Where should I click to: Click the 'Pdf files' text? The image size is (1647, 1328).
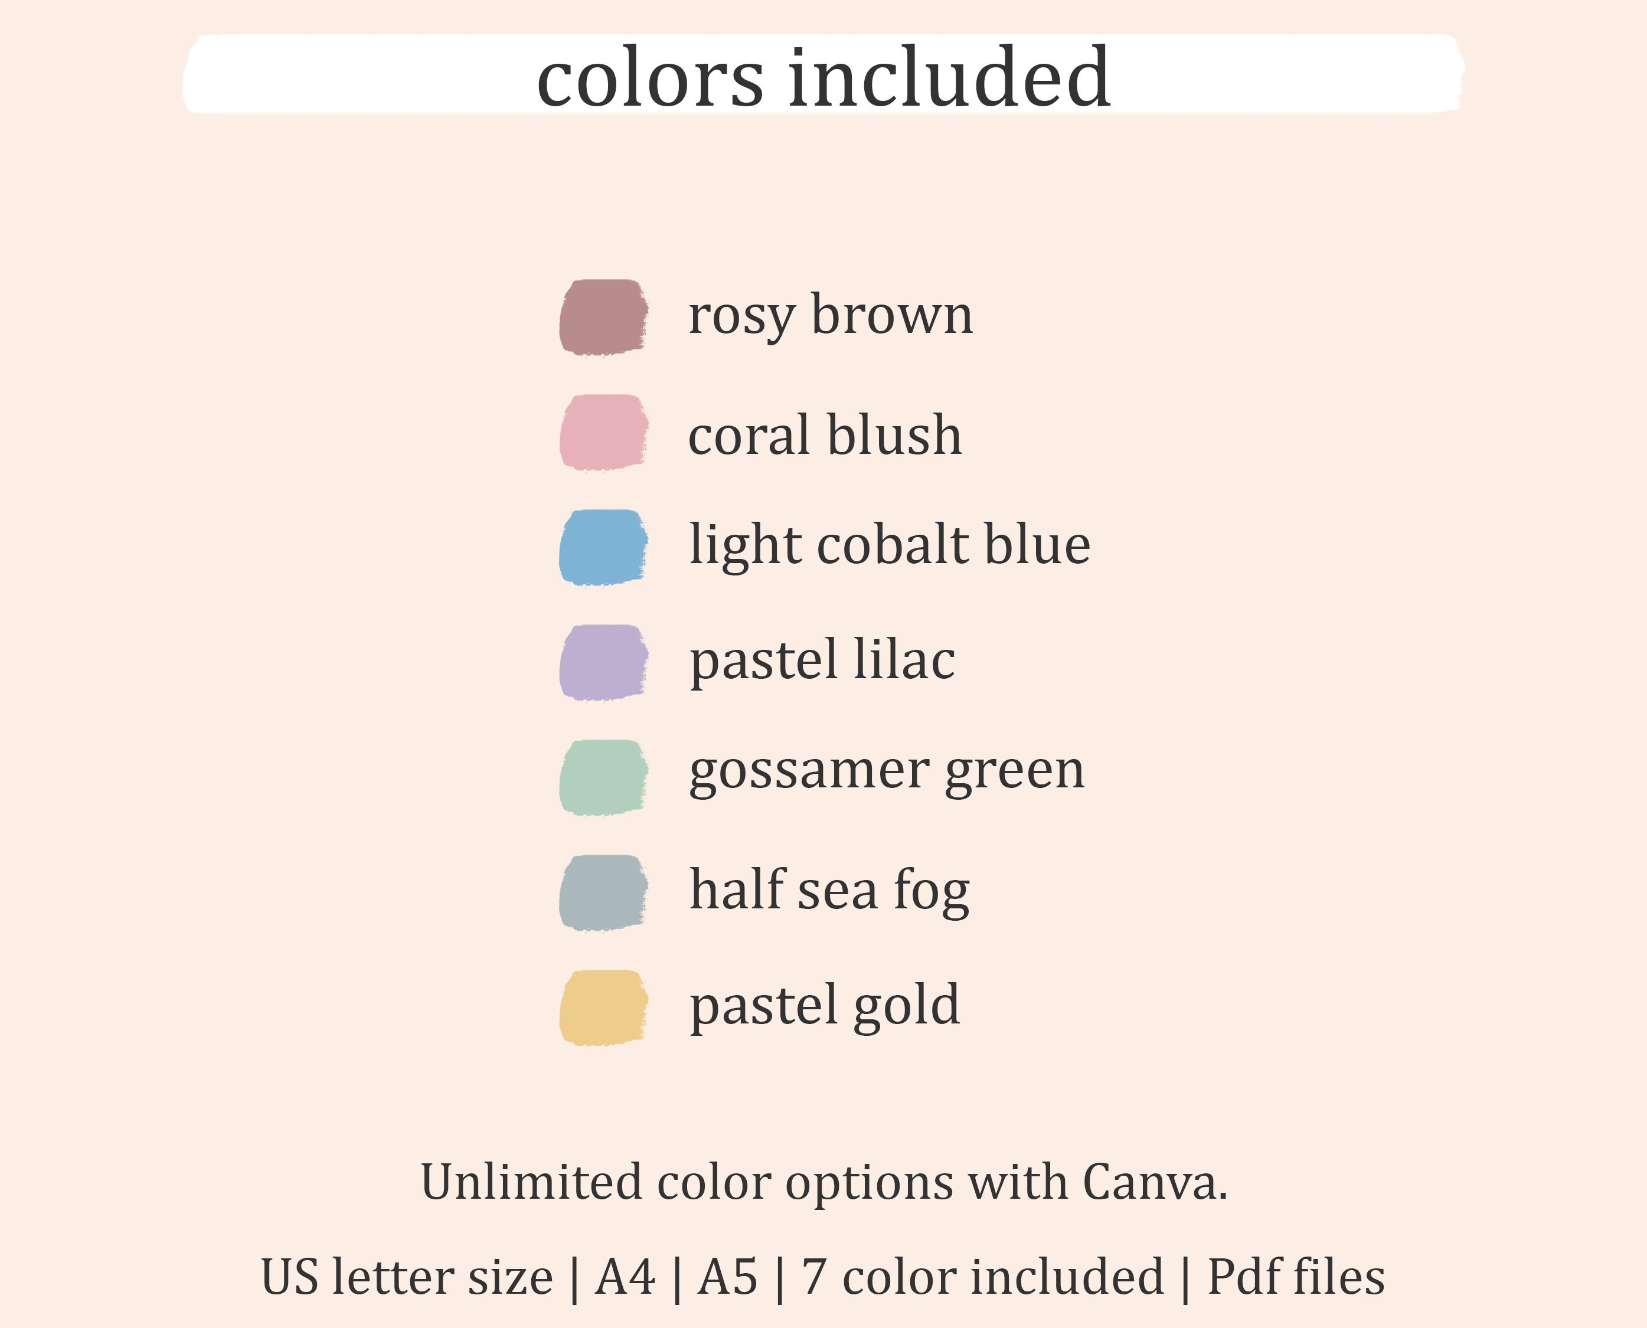[x=1296, y=1276]
